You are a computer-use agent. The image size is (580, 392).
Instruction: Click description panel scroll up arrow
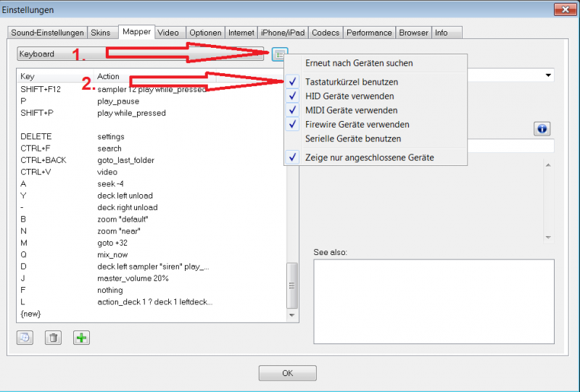548,165
